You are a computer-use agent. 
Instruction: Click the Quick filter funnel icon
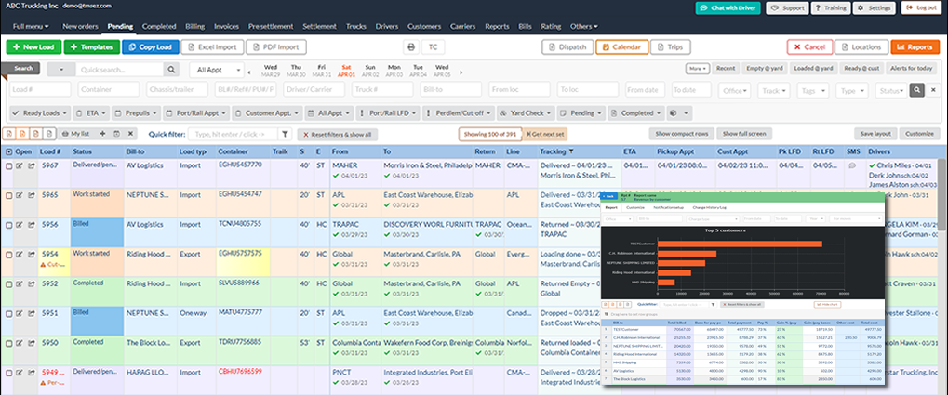click(286, 134)
